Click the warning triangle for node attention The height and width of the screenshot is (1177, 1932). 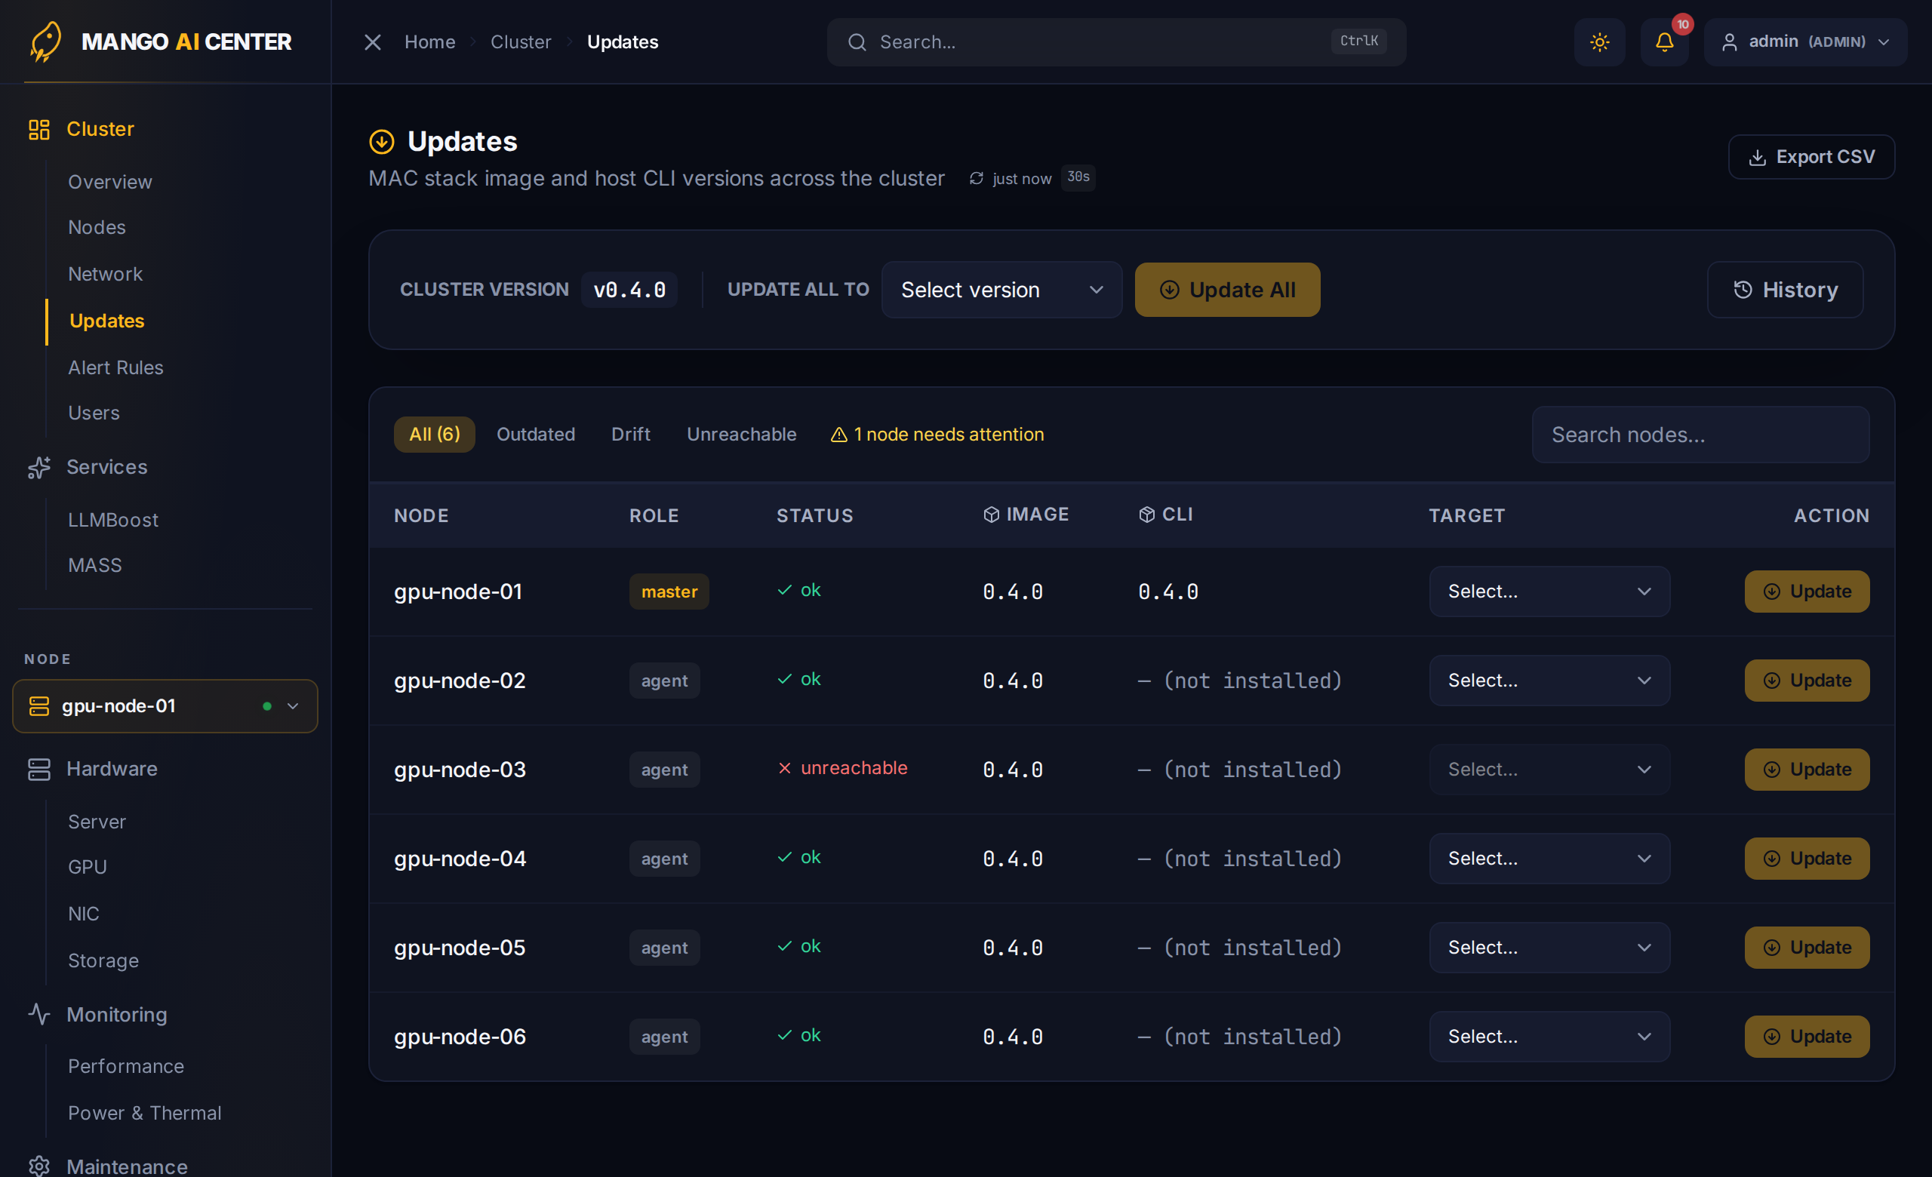839,435
